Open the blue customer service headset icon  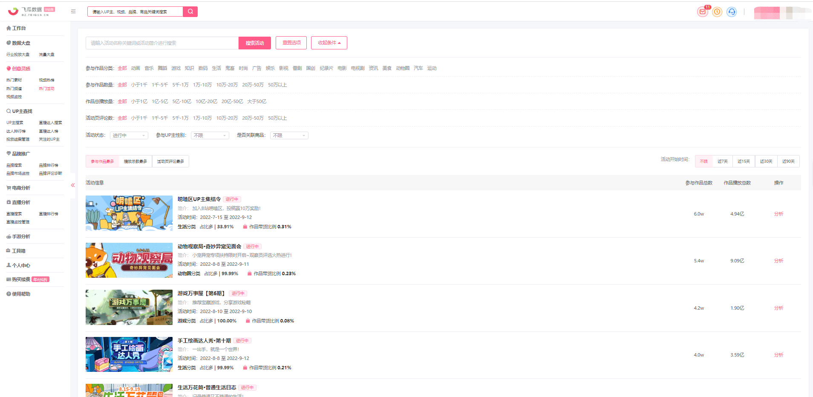click(x=732, y=12)
